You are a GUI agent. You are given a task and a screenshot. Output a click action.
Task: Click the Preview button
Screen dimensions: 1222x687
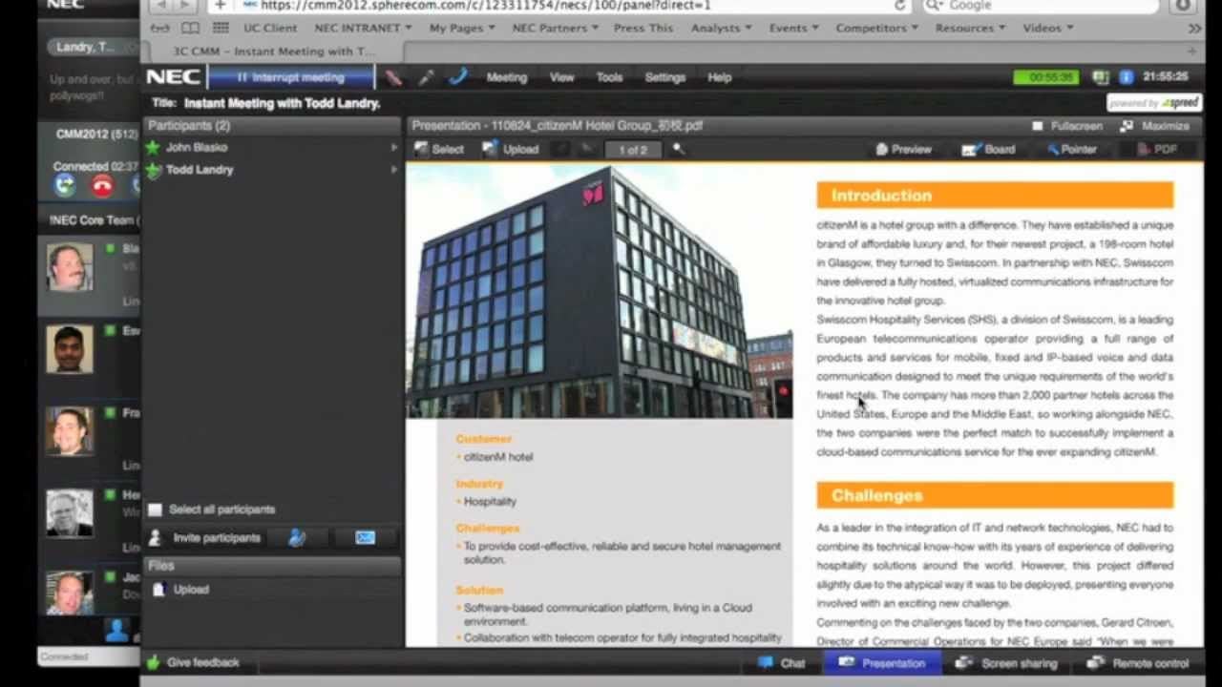pyautogui.click(x=903, y=150)
